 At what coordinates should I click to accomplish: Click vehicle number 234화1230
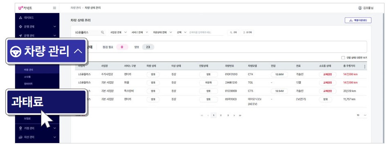231,82
